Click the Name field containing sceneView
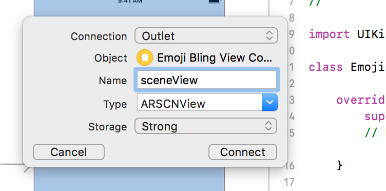 [206, 80]
